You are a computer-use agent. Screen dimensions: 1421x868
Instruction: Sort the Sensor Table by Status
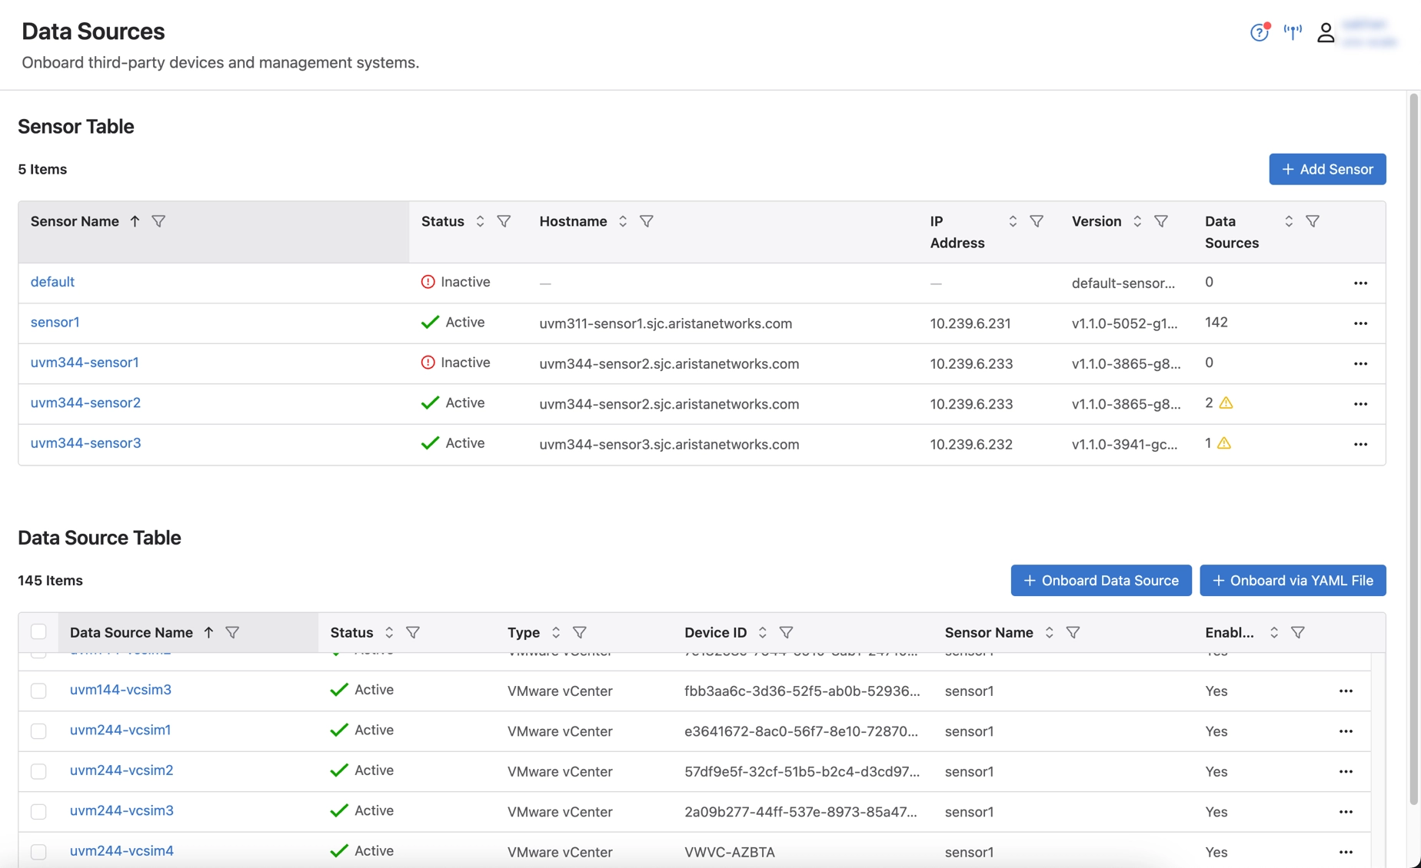pos(480,221)
